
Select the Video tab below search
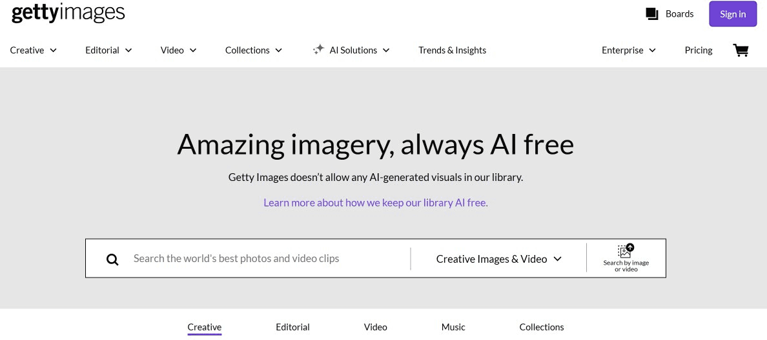[x=376, y=327]
